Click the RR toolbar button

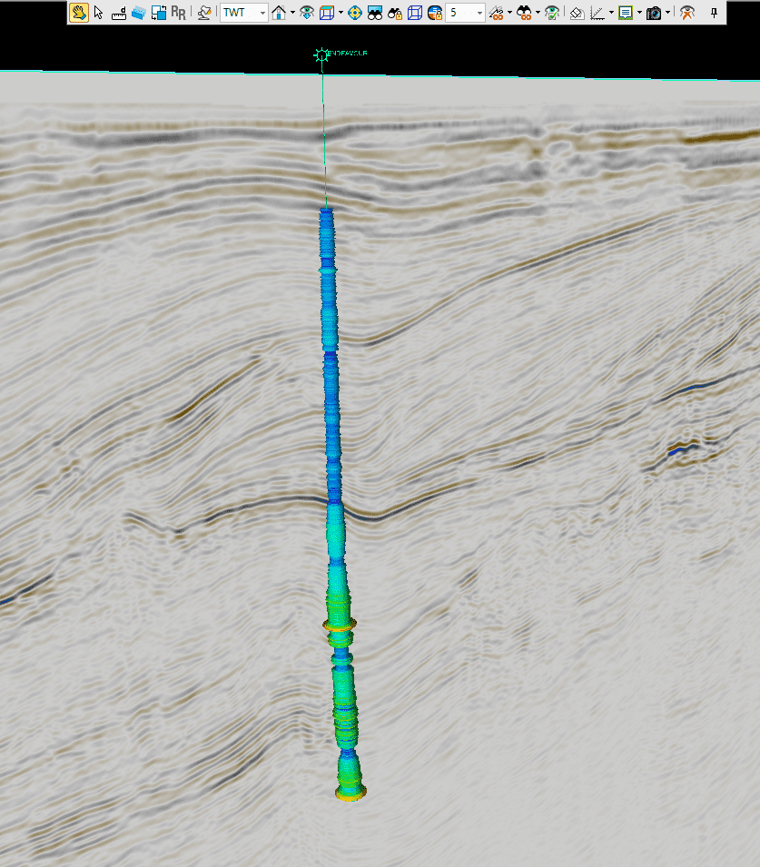click(178, 13)
